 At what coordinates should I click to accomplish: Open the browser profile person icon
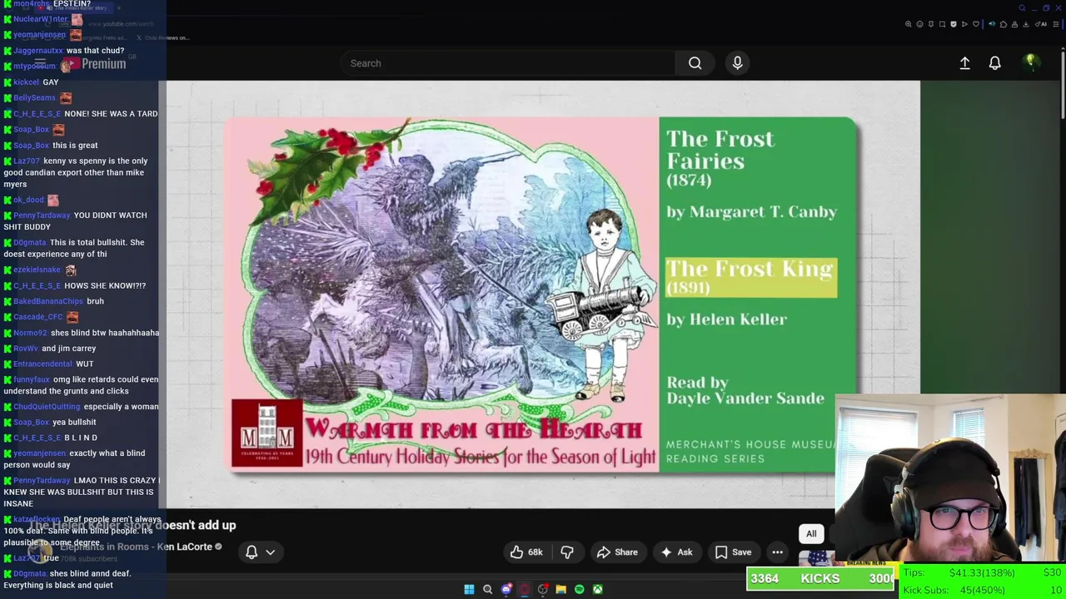1014,24
